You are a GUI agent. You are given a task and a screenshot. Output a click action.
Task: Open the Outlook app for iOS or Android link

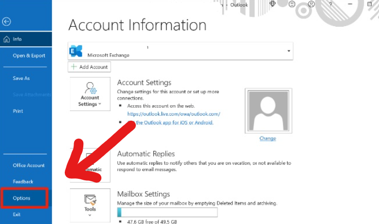(x=170, y=122)
